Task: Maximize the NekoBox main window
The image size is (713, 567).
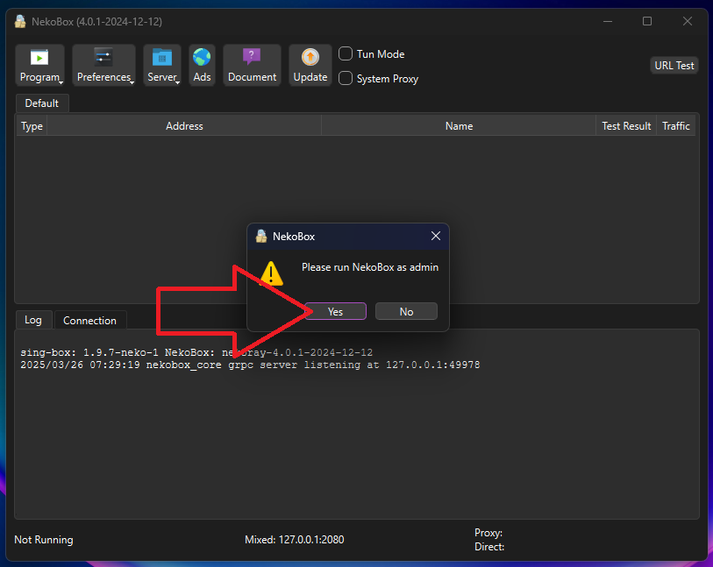Action: 647,21
